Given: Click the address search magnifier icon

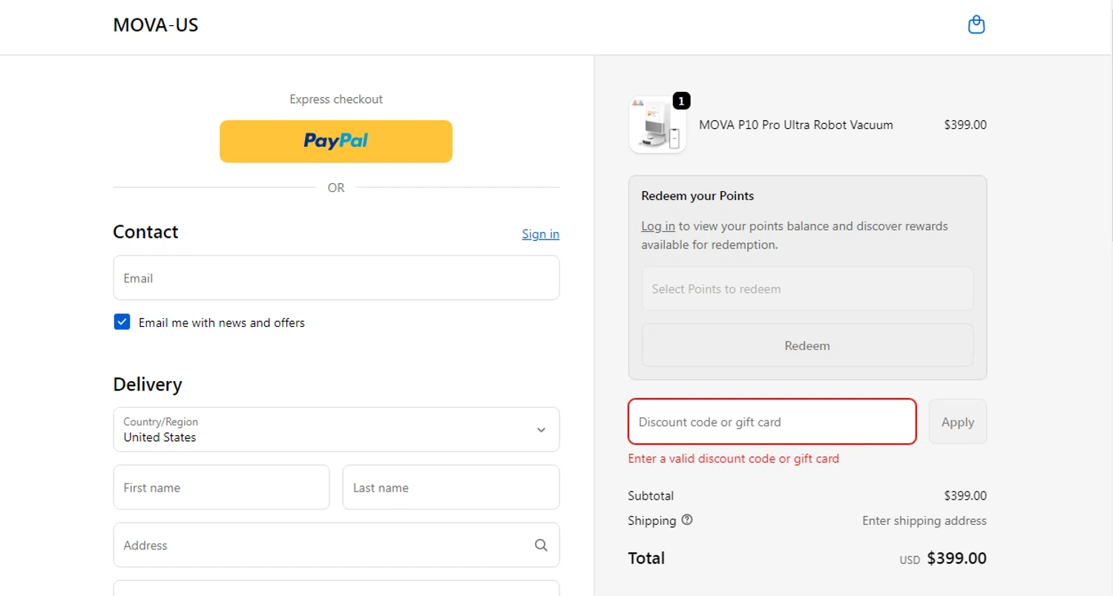Looking at the screenshot, I should click(x=541, y=545).
